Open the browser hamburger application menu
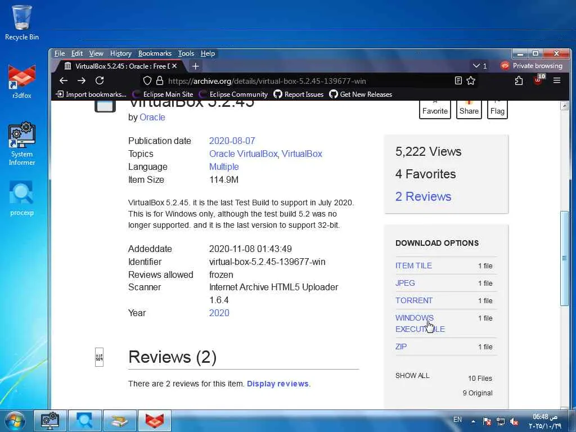The width and height of the screenshot is (576, 432). pos(557,80)
